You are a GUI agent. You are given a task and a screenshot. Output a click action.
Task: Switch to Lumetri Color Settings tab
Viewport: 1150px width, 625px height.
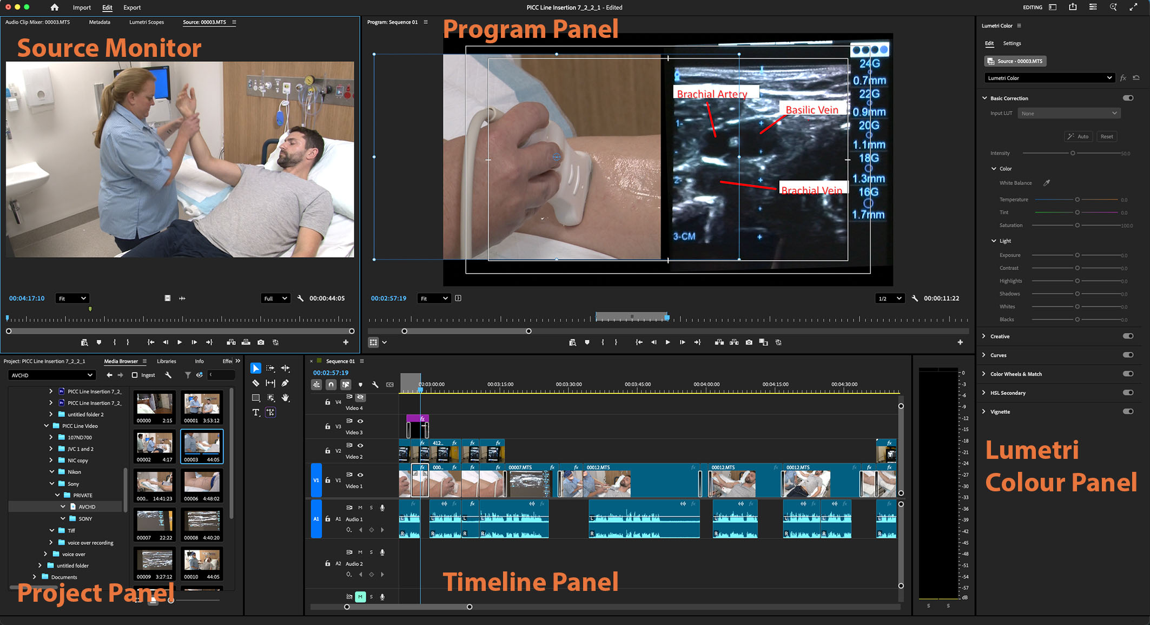(1012, 43)
